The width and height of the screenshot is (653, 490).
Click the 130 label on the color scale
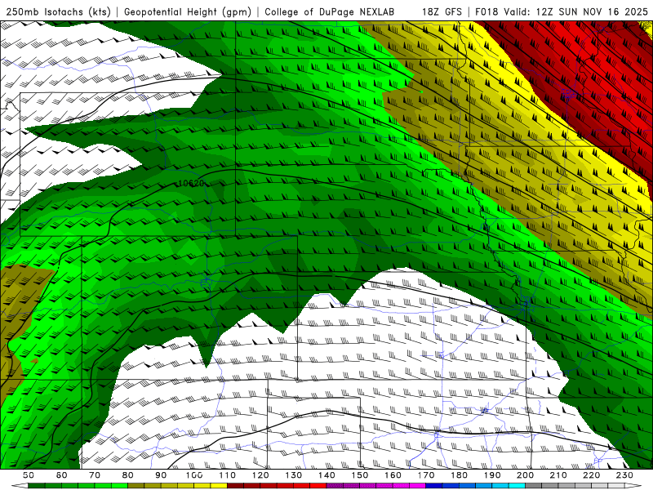point(294,475)
